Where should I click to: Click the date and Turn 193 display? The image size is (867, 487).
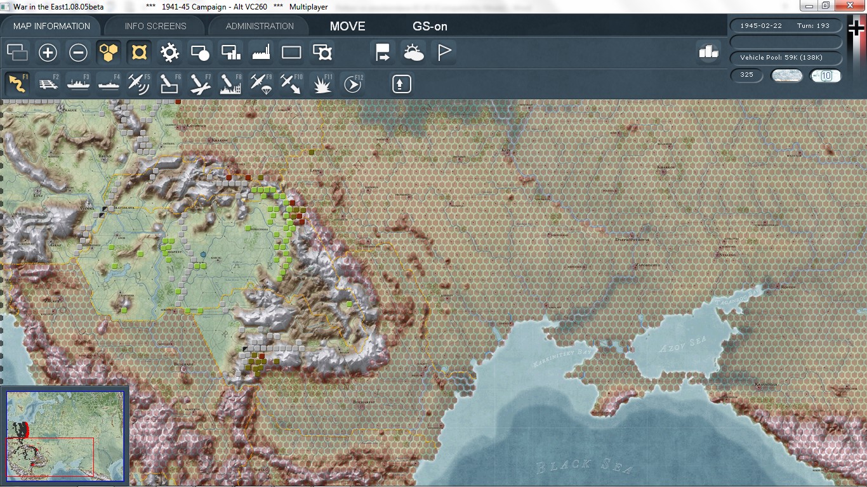pyautogui.click(x=787, y=26)
